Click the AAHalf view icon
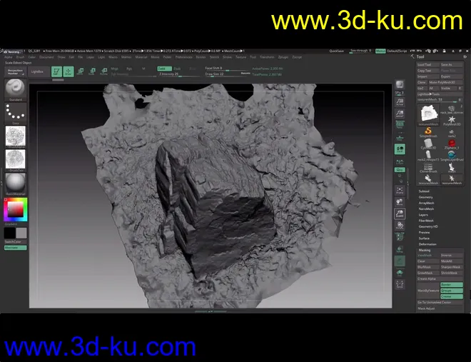The height and width of the screenshot is (362, 471). [400, 114]
